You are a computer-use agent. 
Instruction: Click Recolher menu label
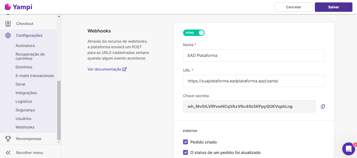[x=30, y=153]
